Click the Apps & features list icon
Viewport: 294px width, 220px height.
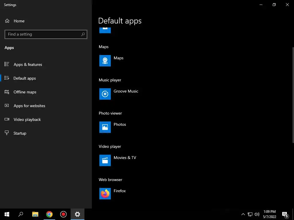click(7, 64)
